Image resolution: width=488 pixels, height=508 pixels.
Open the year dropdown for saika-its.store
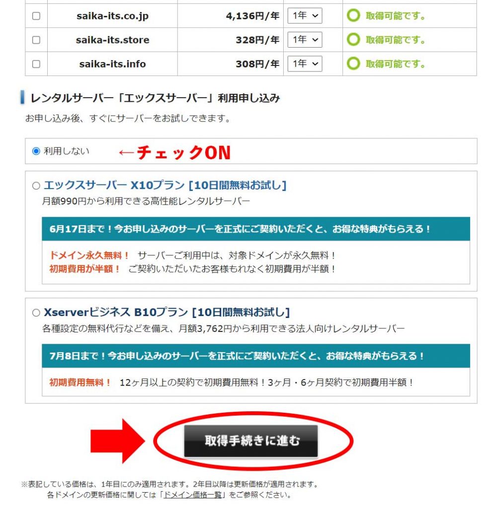pos(305,40)
